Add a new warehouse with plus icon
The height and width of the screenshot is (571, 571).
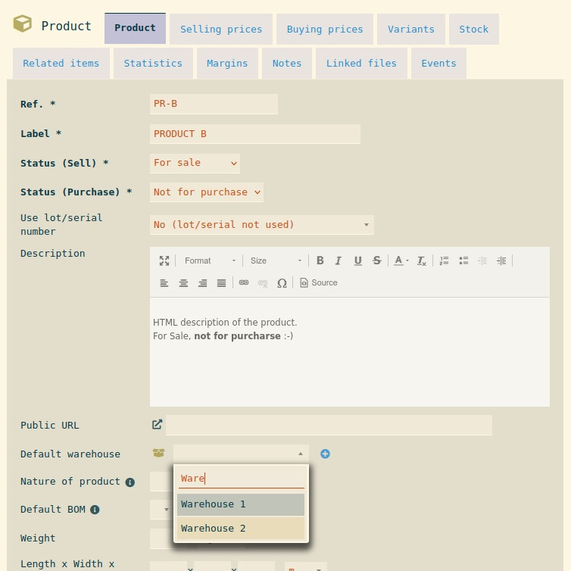(325, 454)
